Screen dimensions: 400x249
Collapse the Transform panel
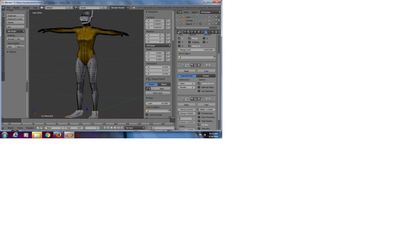pyautogui.click(x=147, y=12)
